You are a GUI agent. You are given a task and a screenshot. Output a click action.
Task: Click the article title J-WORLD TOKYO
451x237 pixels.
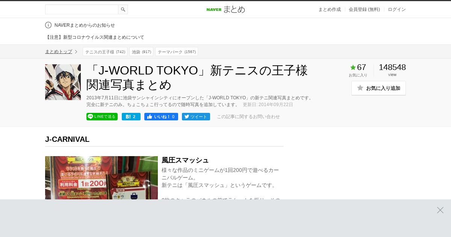(197, 77)
